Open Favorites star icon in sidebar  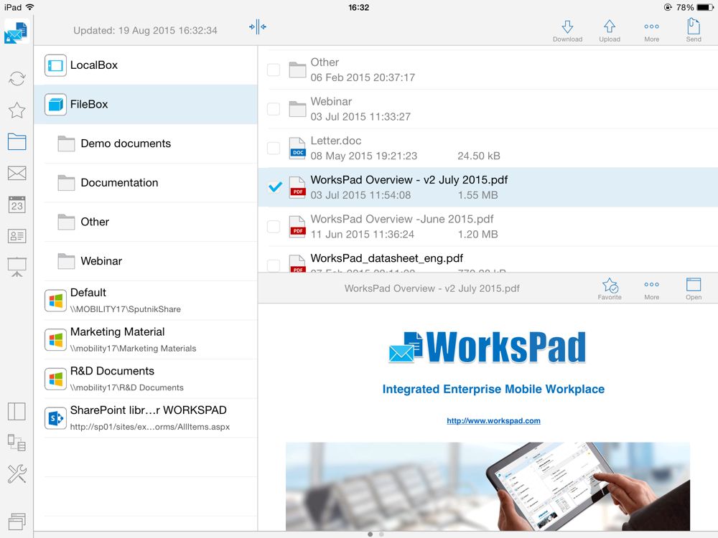pyautogui.click(x=17, y=110)
